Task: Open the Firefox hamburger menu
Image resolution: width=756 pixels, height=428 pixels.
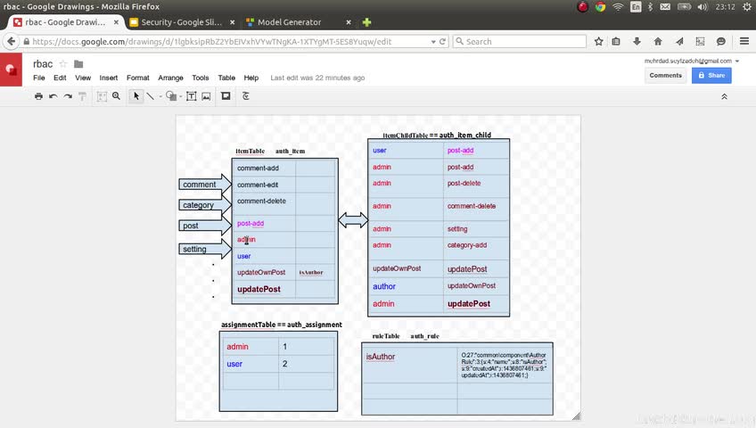Action: click(x=744, y=41)
